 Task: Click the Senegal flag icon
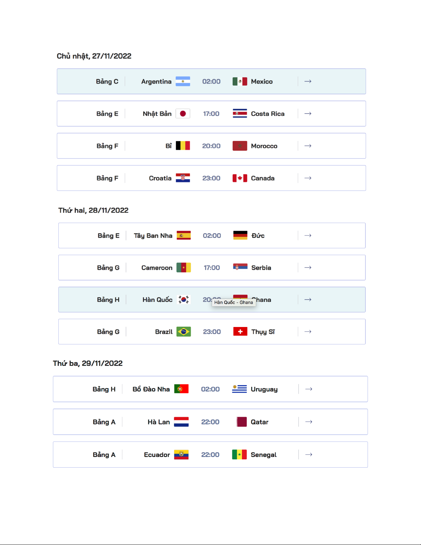tap(239, 455)
